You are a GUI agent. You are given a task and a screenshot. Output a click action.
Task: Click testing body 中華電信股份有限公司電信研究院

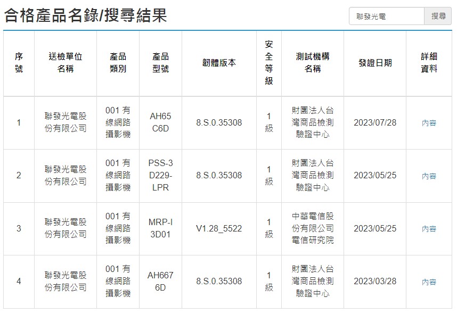click(x=313, y=228)
